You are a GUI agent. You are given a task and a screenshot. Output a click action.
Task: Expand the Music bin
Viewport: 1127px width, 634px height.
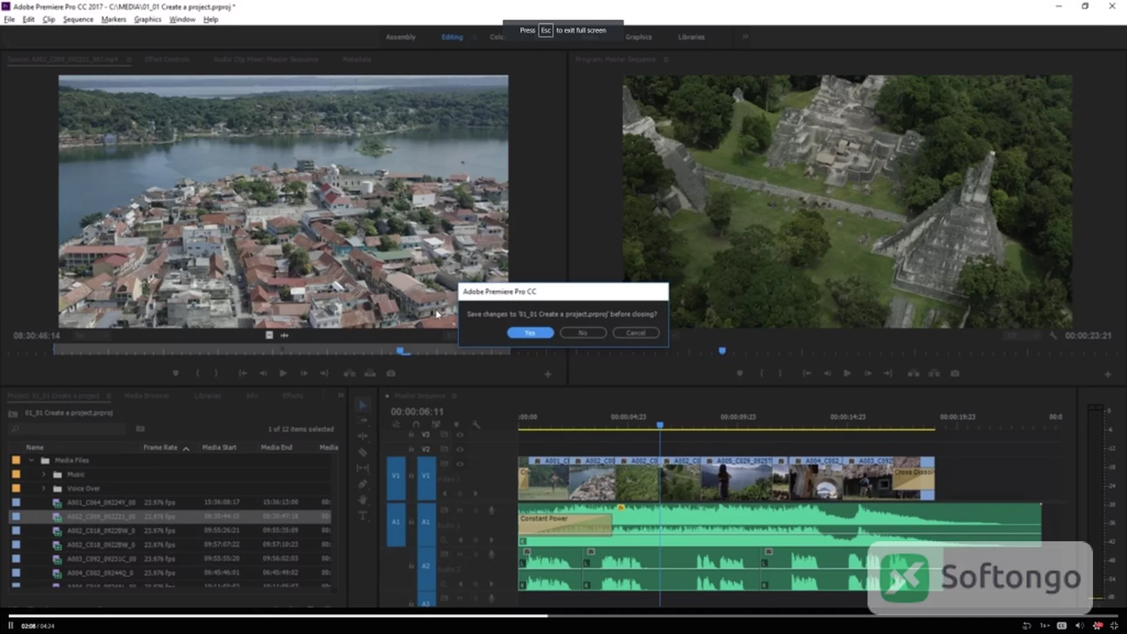tap(43, 474)
